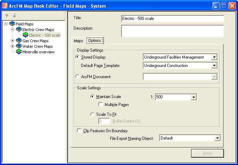Click the Buffer Extent percent field

pyautogui.click(x=104, y=121)
